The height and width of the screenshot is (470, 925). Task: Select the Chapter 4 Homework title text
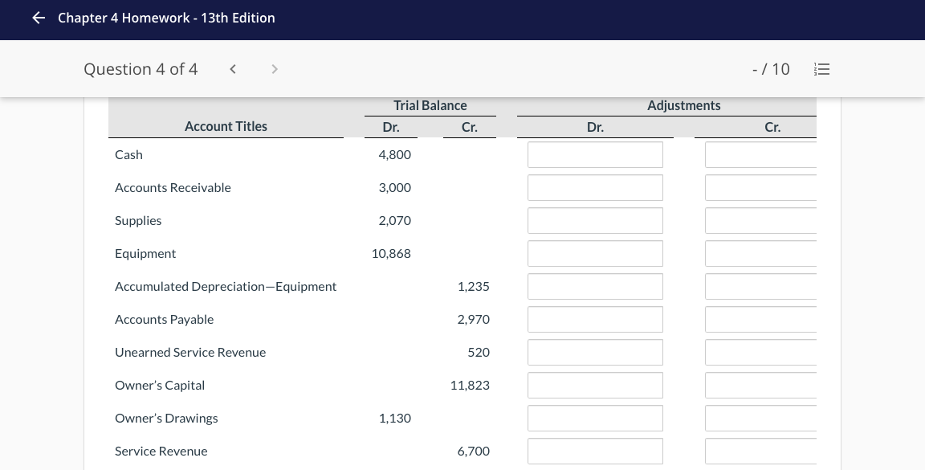coord(166,18)
